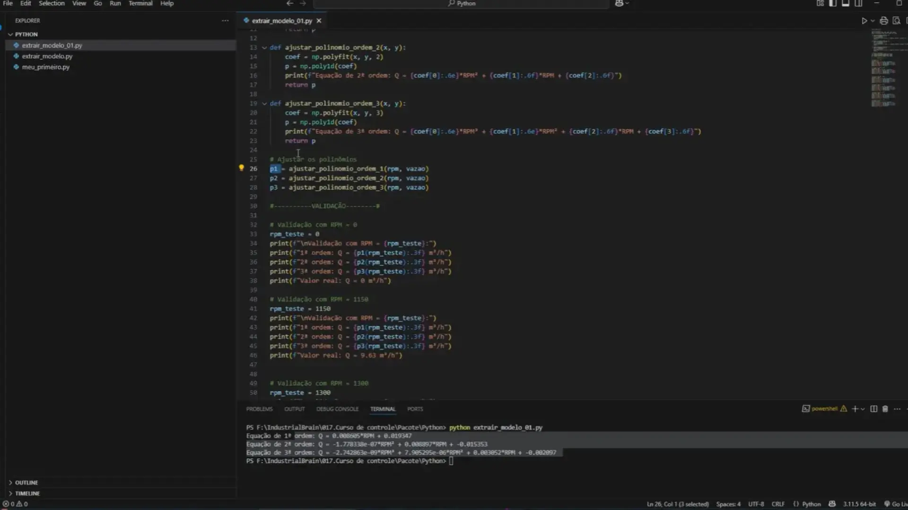
Task: Open the Terminal menu
Action: [x=140, y=3]
